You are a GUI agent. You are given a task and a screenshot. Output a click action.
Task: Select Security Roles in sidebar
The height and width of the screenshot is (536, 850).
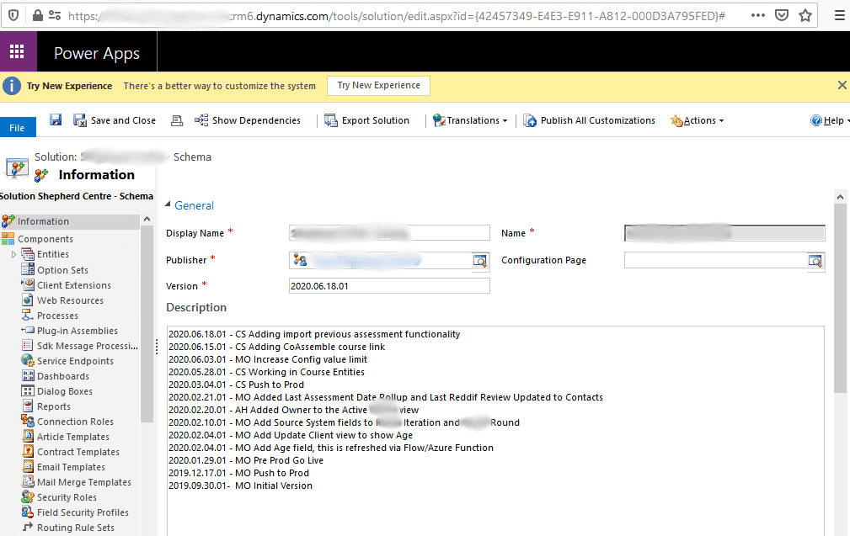67,497
